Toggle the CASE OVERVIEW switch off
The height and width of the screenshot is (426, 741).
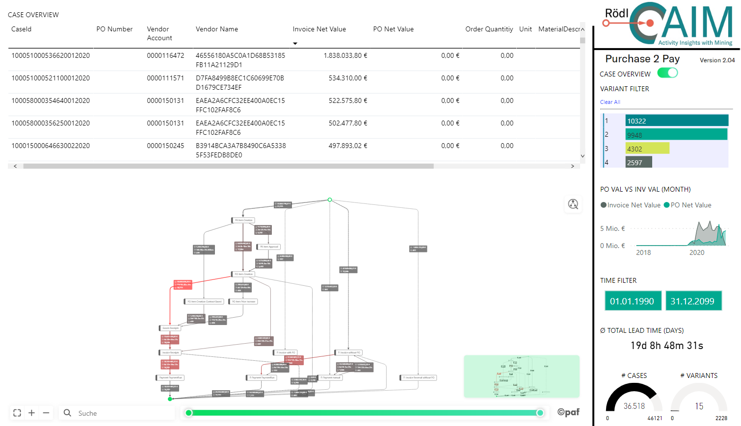click(666, 72)
